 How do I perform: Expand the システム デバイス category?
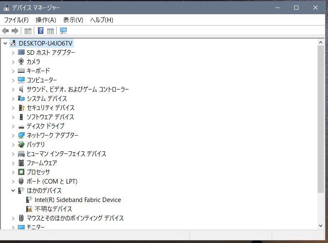pos(13,99)
